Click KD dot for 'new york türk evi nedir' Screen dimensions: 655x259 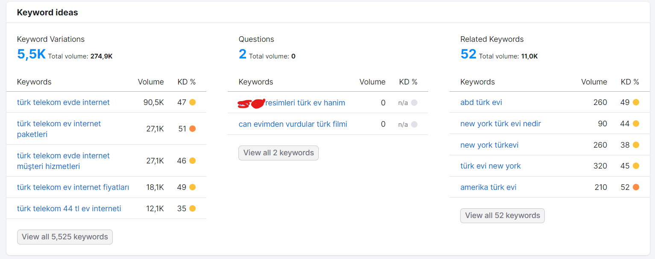(x=636, y=124)
